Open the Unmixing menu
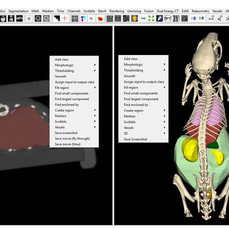229x229 pixels. (x=134, y=11)
